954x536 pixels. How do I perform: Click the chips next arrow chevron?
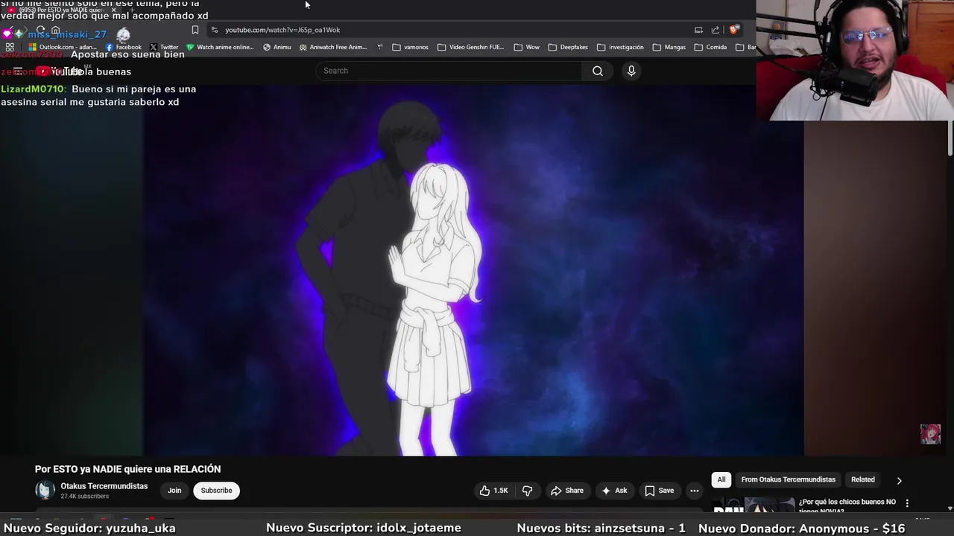coord(899,480)
